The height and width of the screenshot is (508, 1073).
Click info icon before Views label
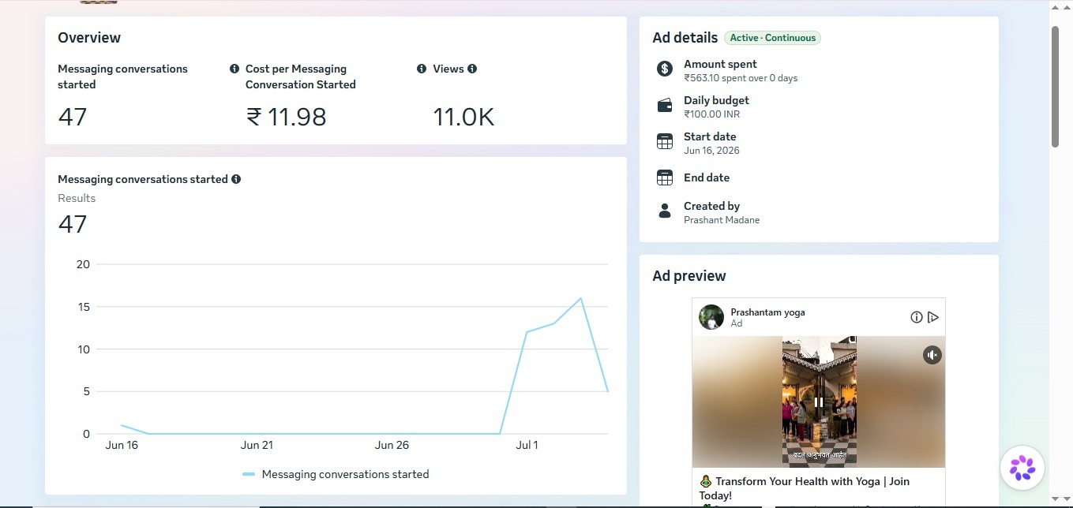tap(422, 69)
